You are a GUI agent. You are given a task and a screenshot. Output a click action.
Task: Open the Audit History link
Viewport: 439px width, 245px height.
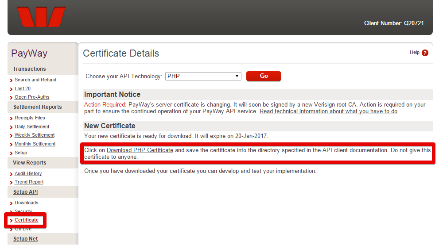28,173
